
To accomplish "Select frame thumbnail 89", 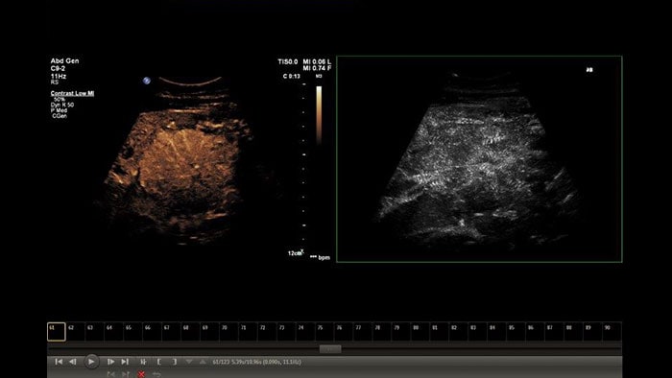I will coord(592,332).
